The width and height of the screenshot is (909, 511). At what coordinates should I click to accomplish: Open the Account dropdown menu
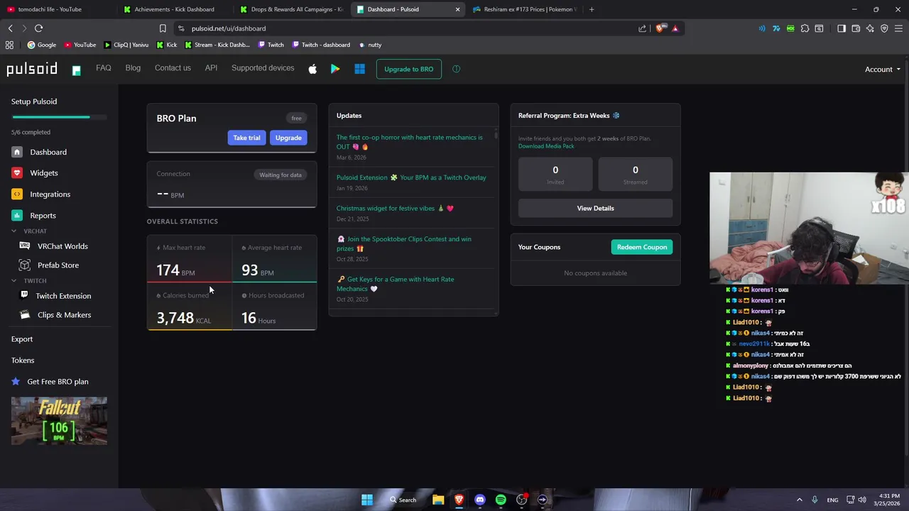883,70
